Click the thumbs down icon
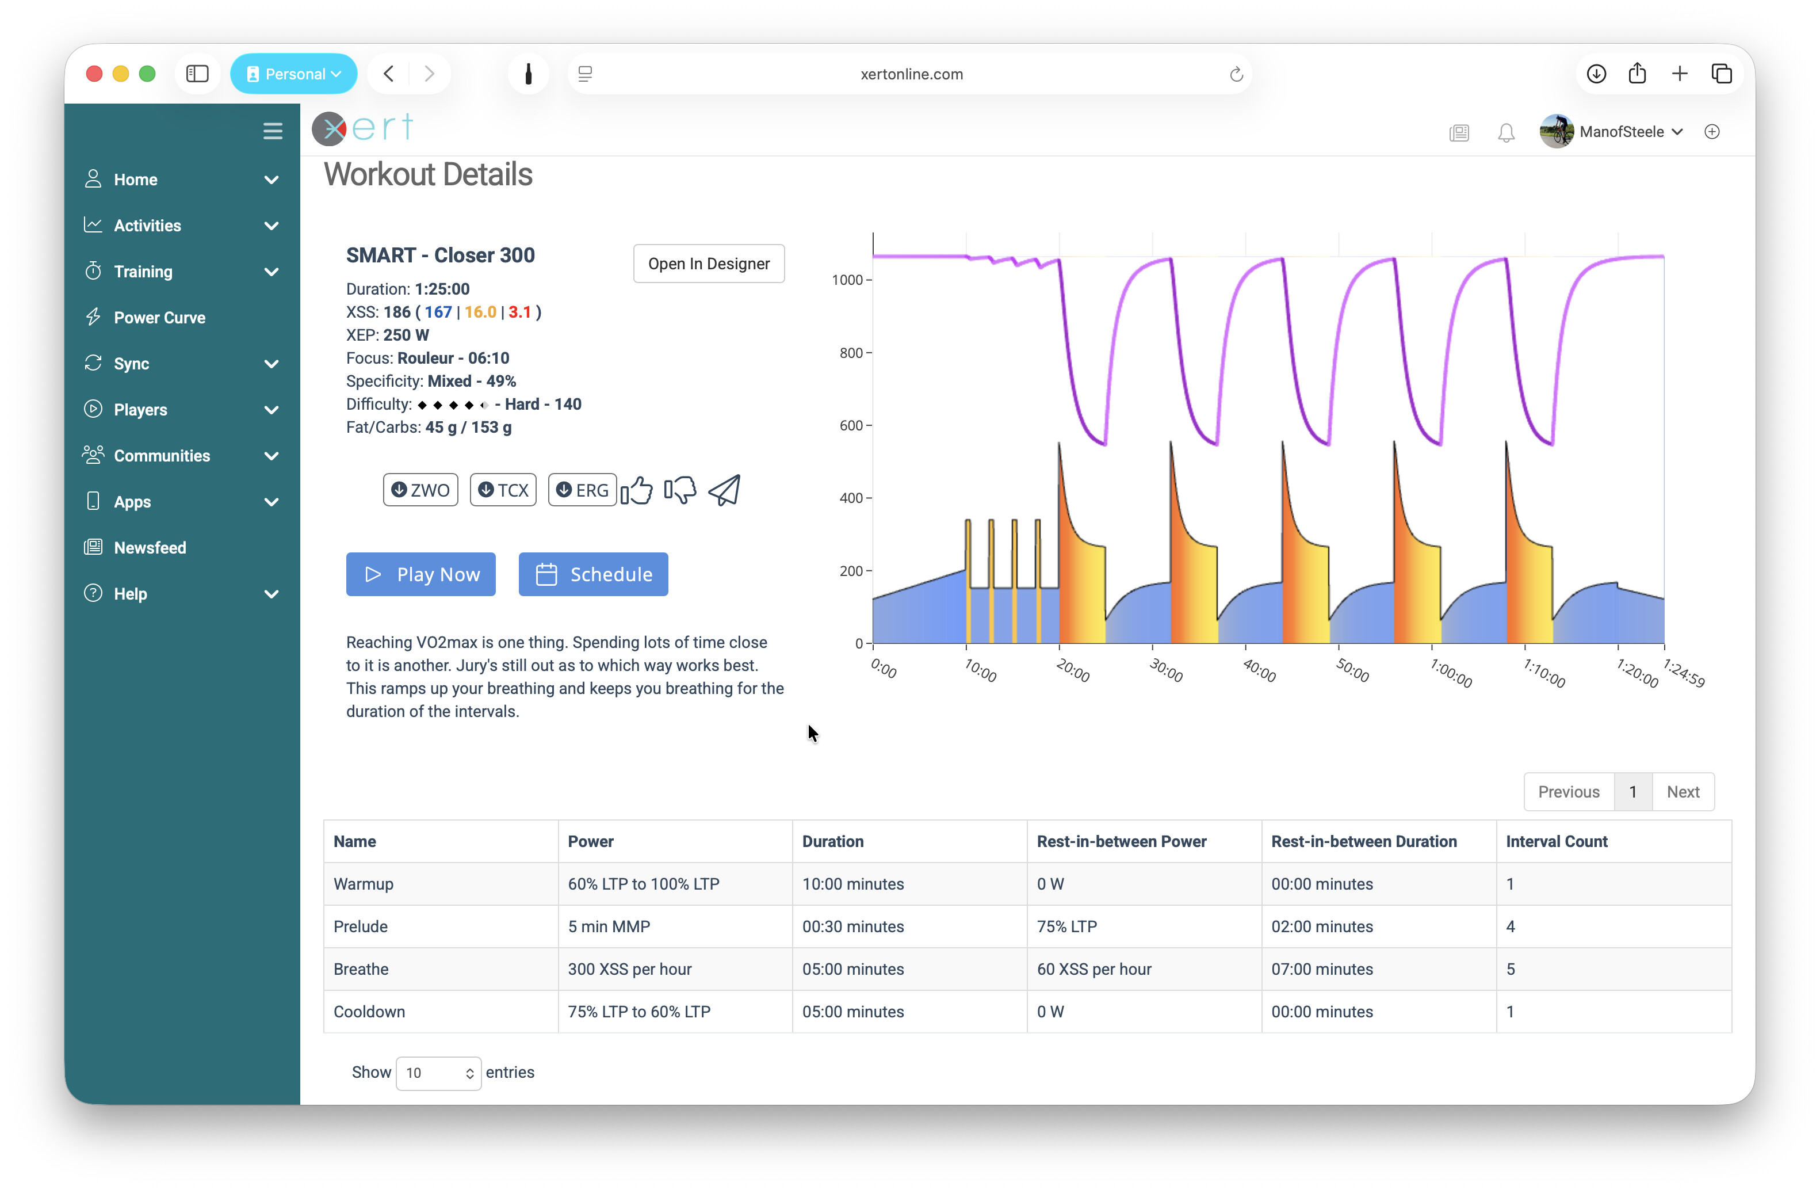1820x1190 pixels. [680, 490]
